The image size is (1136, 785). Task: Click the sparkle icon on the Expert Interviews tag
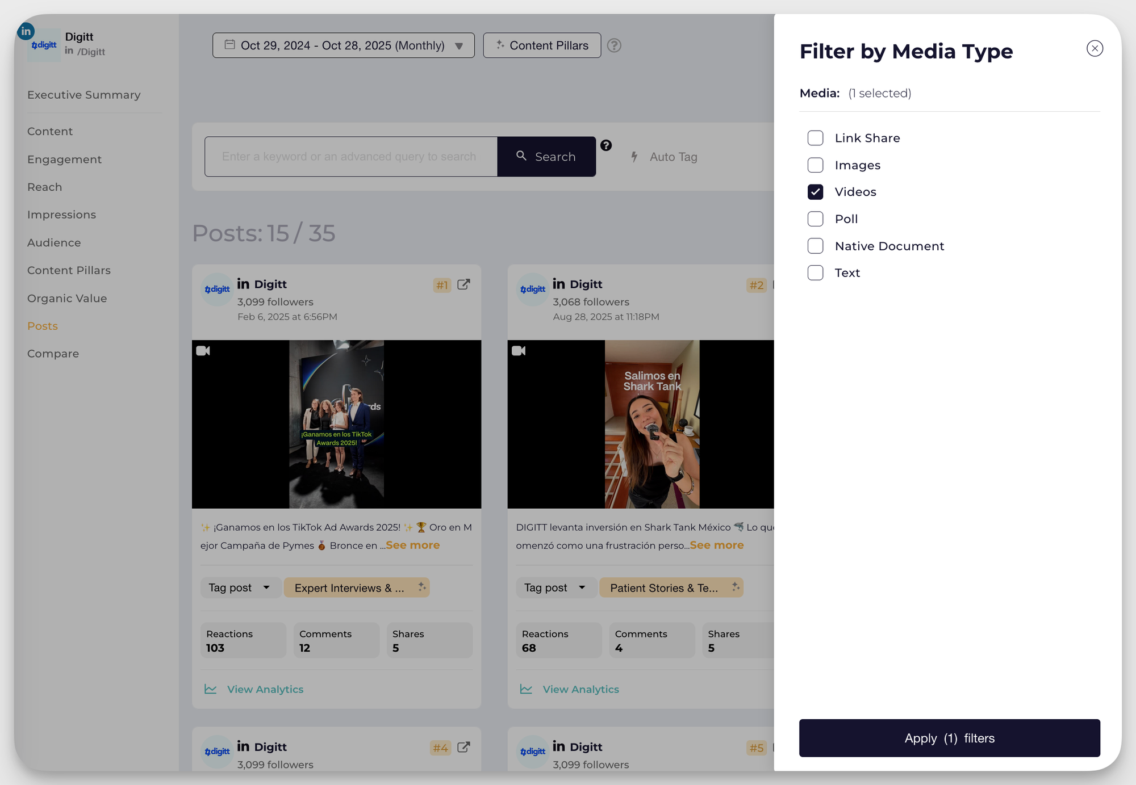tap(423, 587)
